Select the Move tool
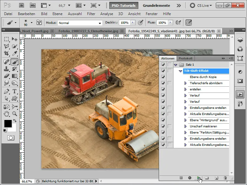Viewport: 247px width, 185px height. pyautogui.click(x=15, y=39)
